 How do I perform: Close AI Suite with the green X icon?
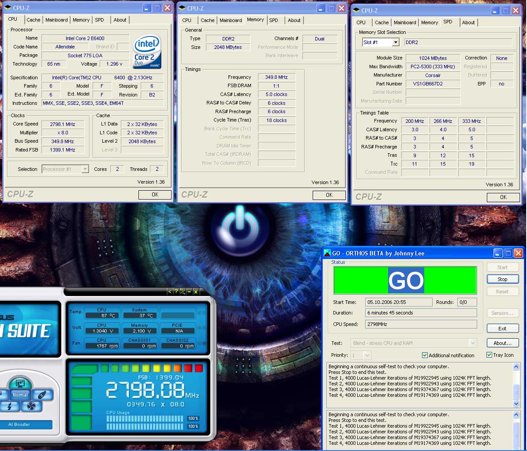tap(196, 292)
